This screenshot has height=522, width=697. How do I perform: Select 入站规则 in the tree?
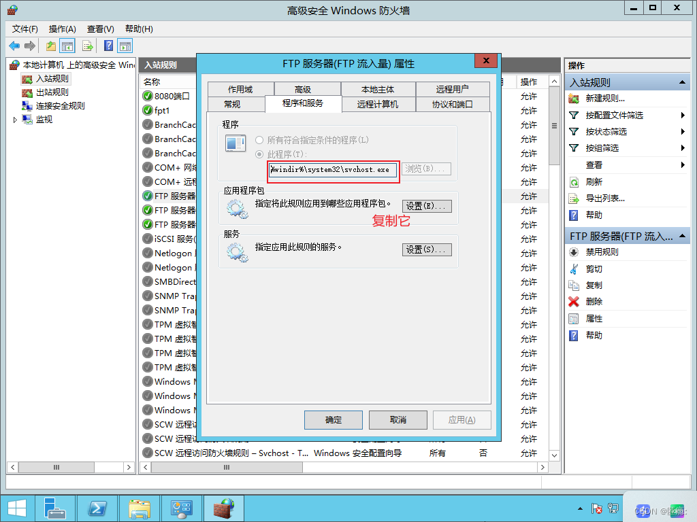tap(52, 79)
